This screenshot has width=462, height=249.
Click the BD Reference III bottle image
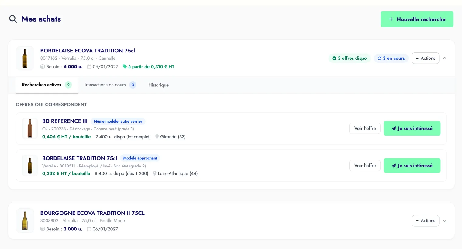(x=30, y=128)
